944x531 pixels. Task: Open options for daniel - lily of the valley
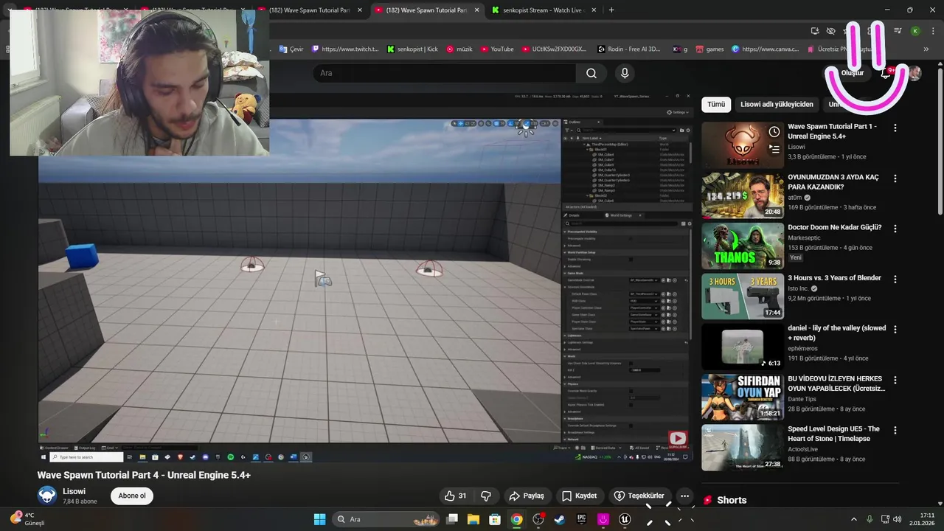point(895,329)
